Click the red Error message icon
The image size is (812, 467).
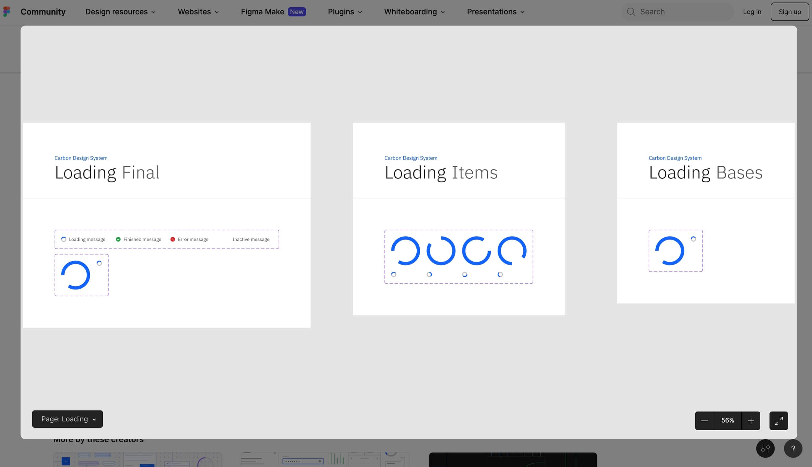[173, 239]
